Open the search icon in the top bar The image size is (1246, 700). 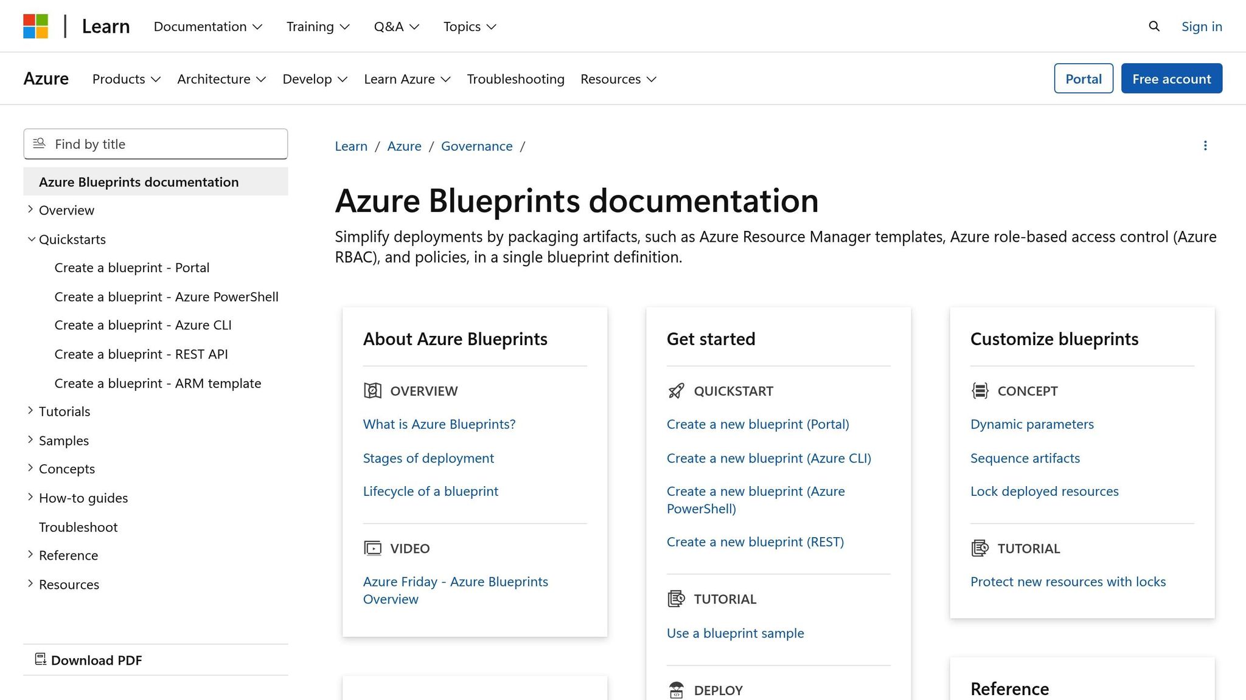click(1154, 26)
